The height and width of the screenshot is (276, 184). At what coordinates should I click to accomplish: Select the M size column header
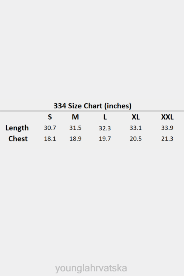pyautogui.click(x=75, y=117)
